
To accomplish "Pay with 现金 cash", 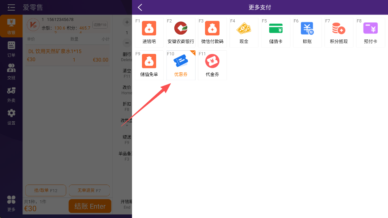I will point(244,32).
